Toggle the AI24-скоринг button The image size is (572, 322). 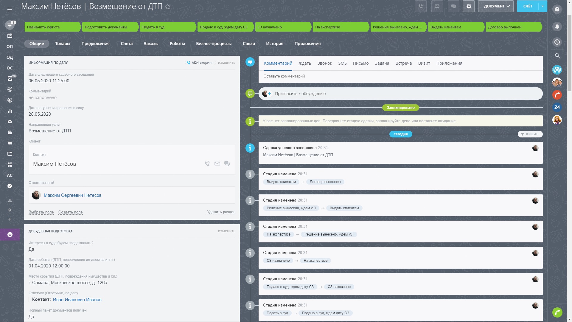tap(200, 63)
